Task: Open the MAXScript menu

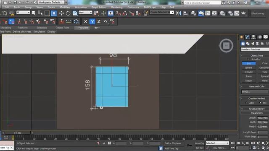Action: pyautogui.click(x=150, y=7)
